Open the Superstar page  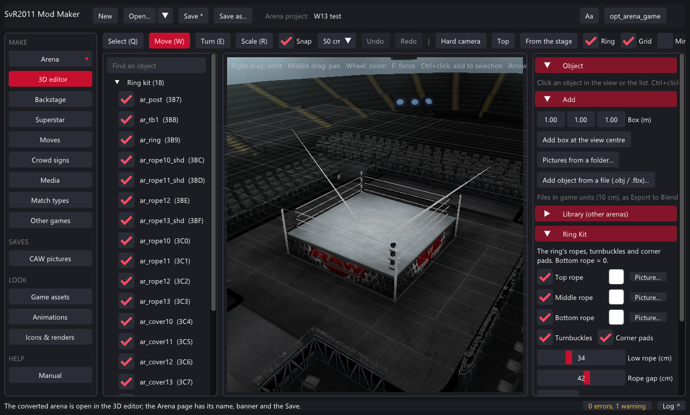(50, 119)
